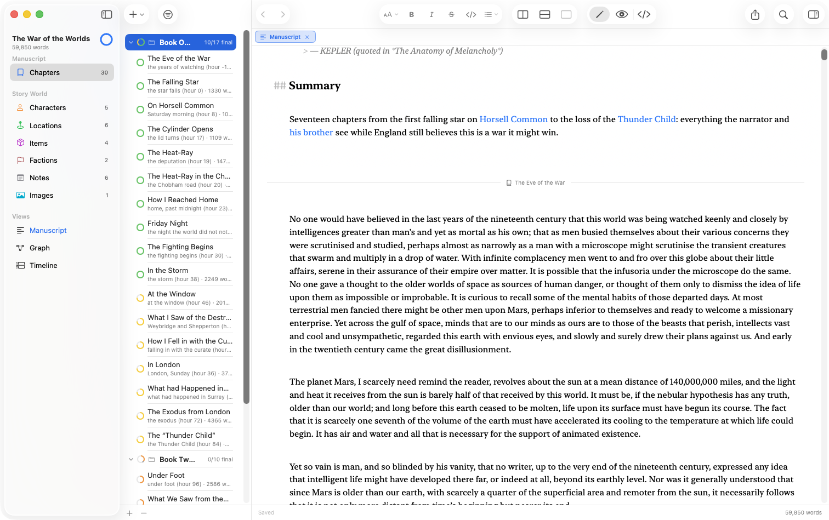Apply strikethrough formatting
The image size is (829, 520).
point(451,15)
